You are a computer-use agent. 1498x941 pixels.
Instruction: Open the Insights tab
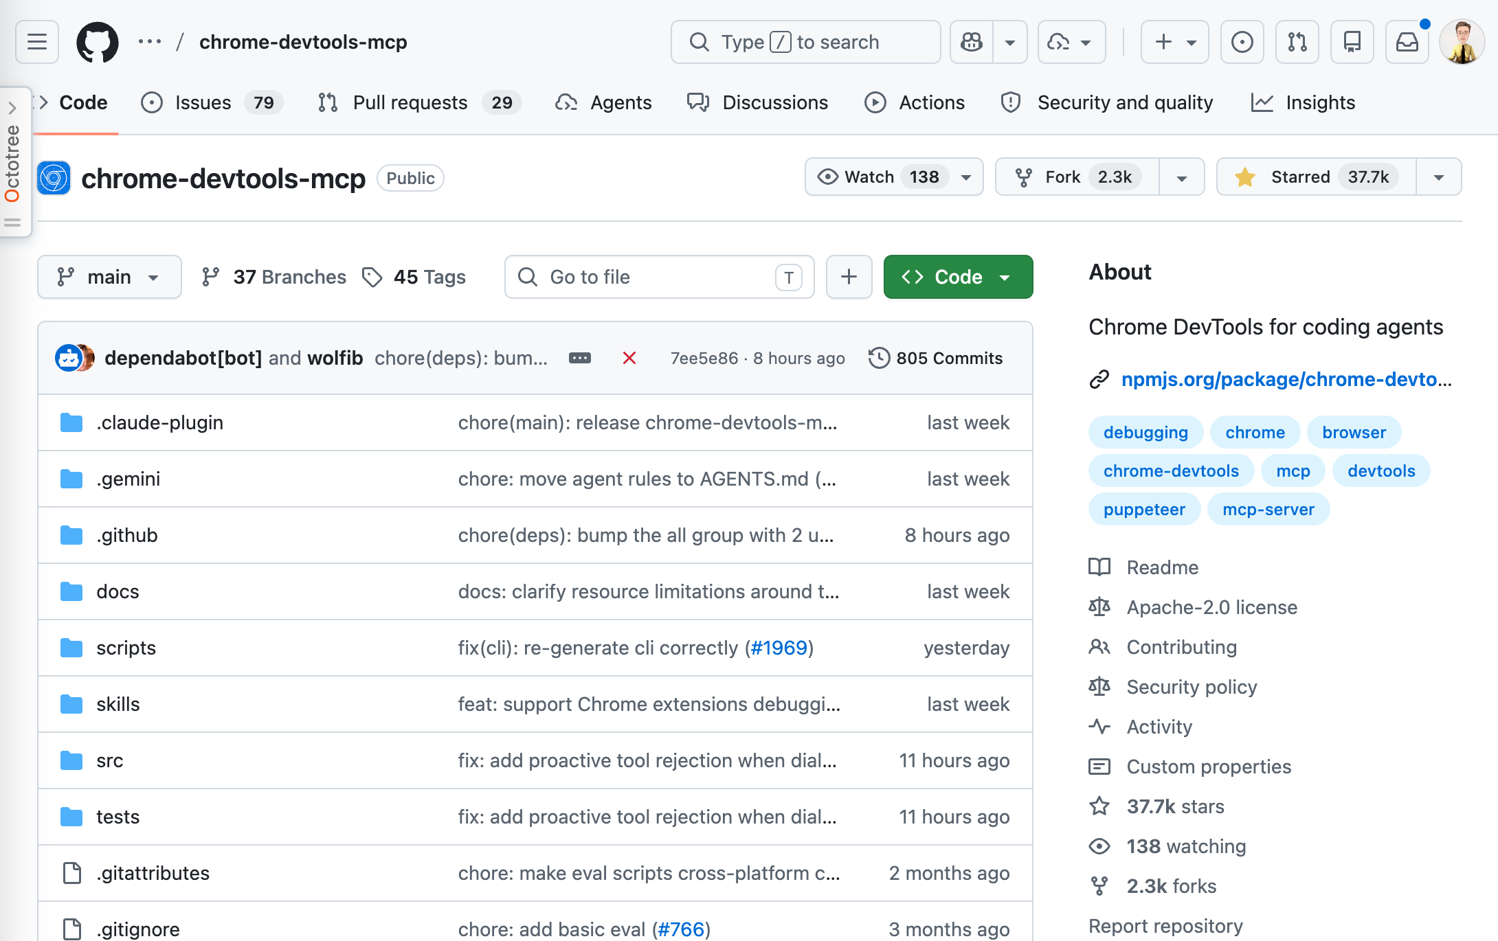pyautogui.click(x=1303, y=102)
